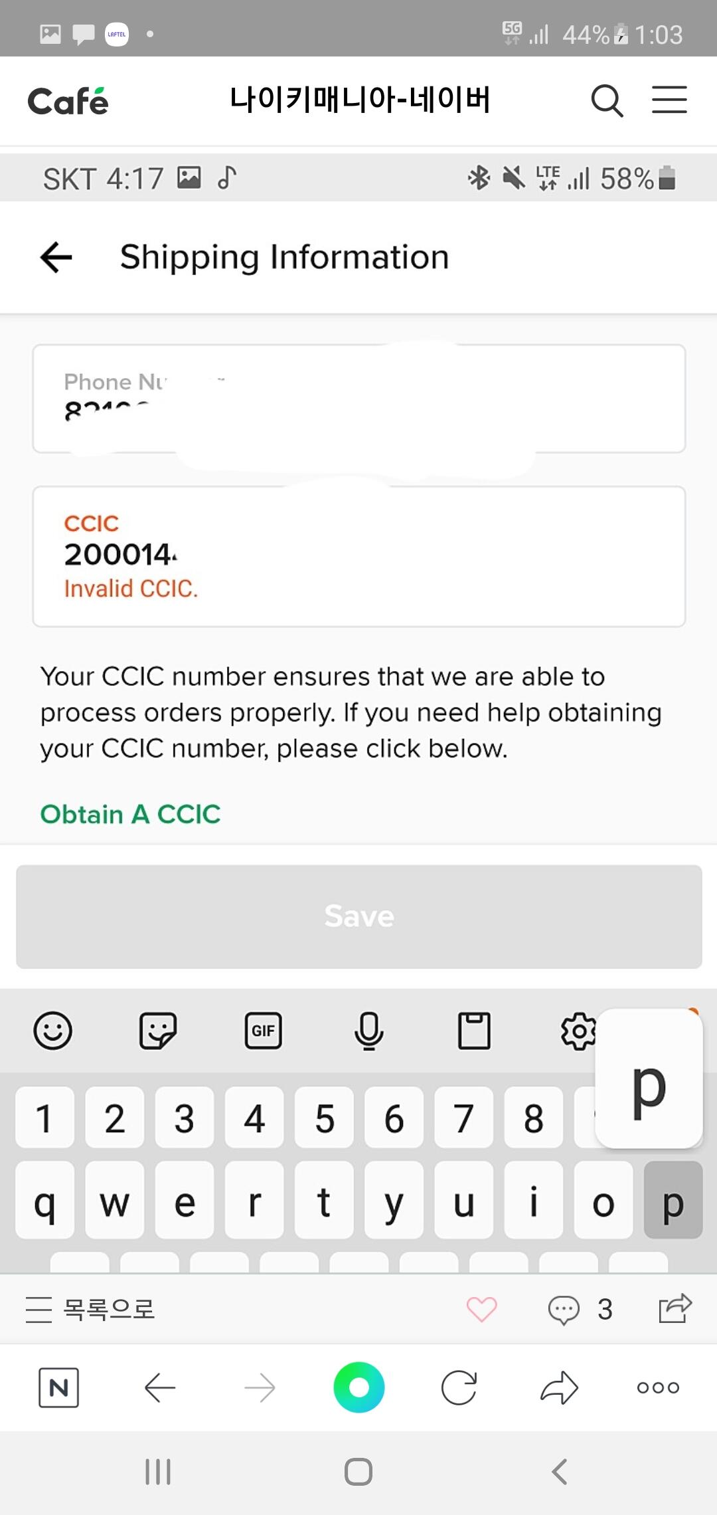Open the keyboard clipboard
This screenshot has width=717, height=1515.
pyautogui.click(x=474, y=1031)
